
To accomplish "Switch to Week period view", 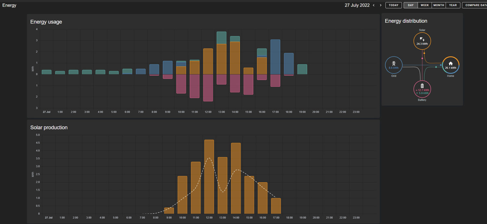I will 425,5.
